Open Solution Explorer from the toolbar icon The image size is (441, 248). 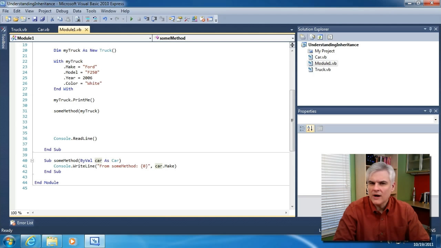point(172,19)
